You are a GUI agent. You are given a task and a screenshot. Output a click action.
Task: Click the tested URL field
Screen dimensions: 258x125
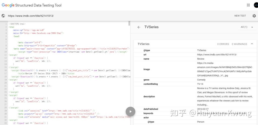pos(31,16)
